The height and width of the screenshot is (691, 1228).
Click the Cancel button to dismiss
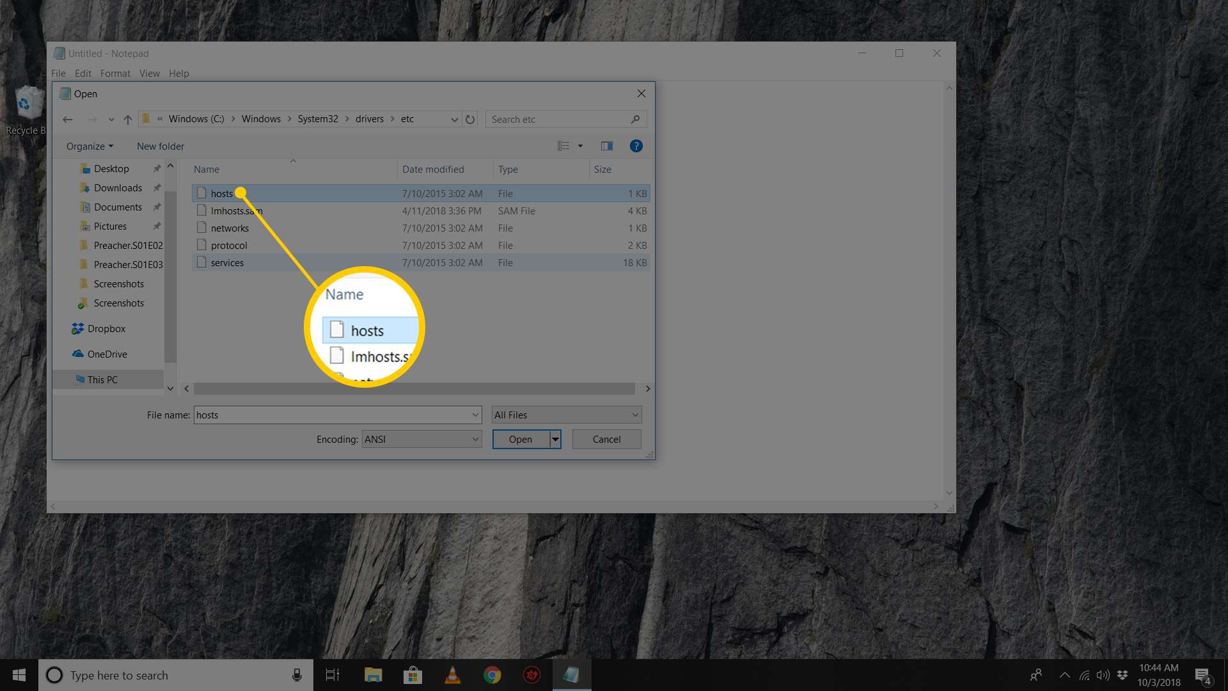tap(606, 439)
